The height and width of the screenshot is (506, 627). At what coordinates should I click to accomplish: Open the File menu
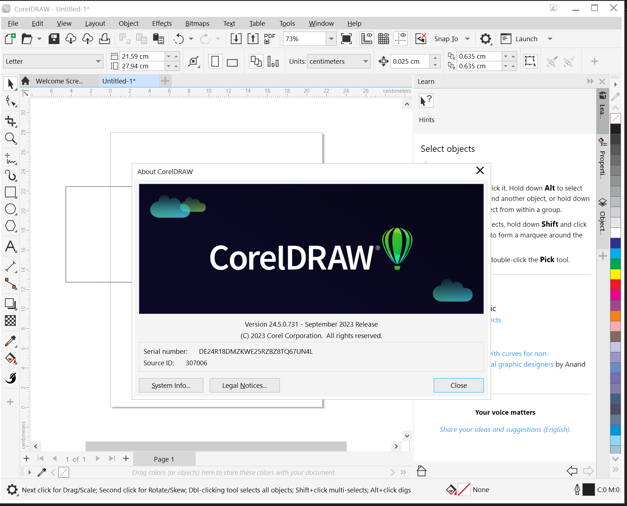pos(13,23)
